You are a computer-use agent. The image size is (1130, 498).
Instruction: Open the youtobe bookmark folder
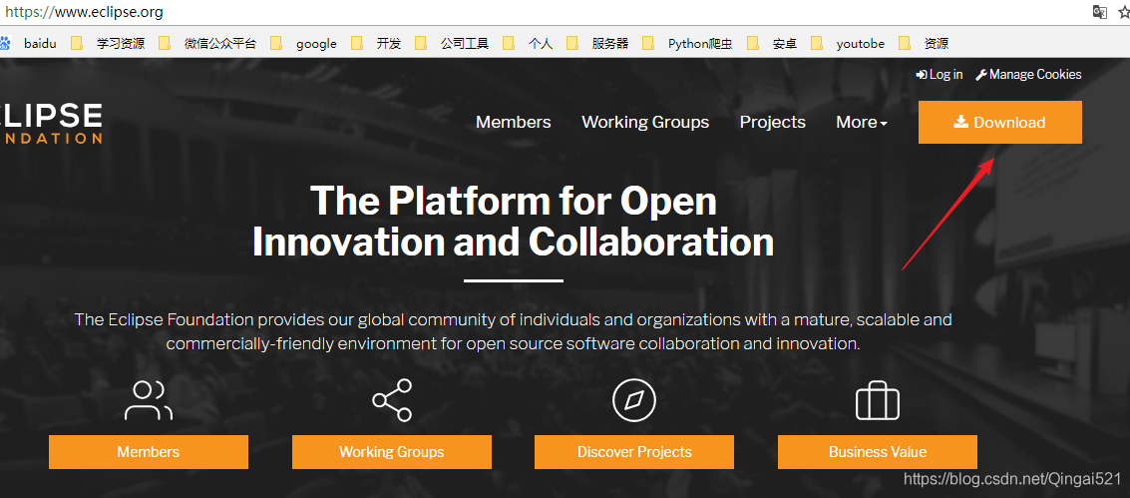click(x=848, y=43)
